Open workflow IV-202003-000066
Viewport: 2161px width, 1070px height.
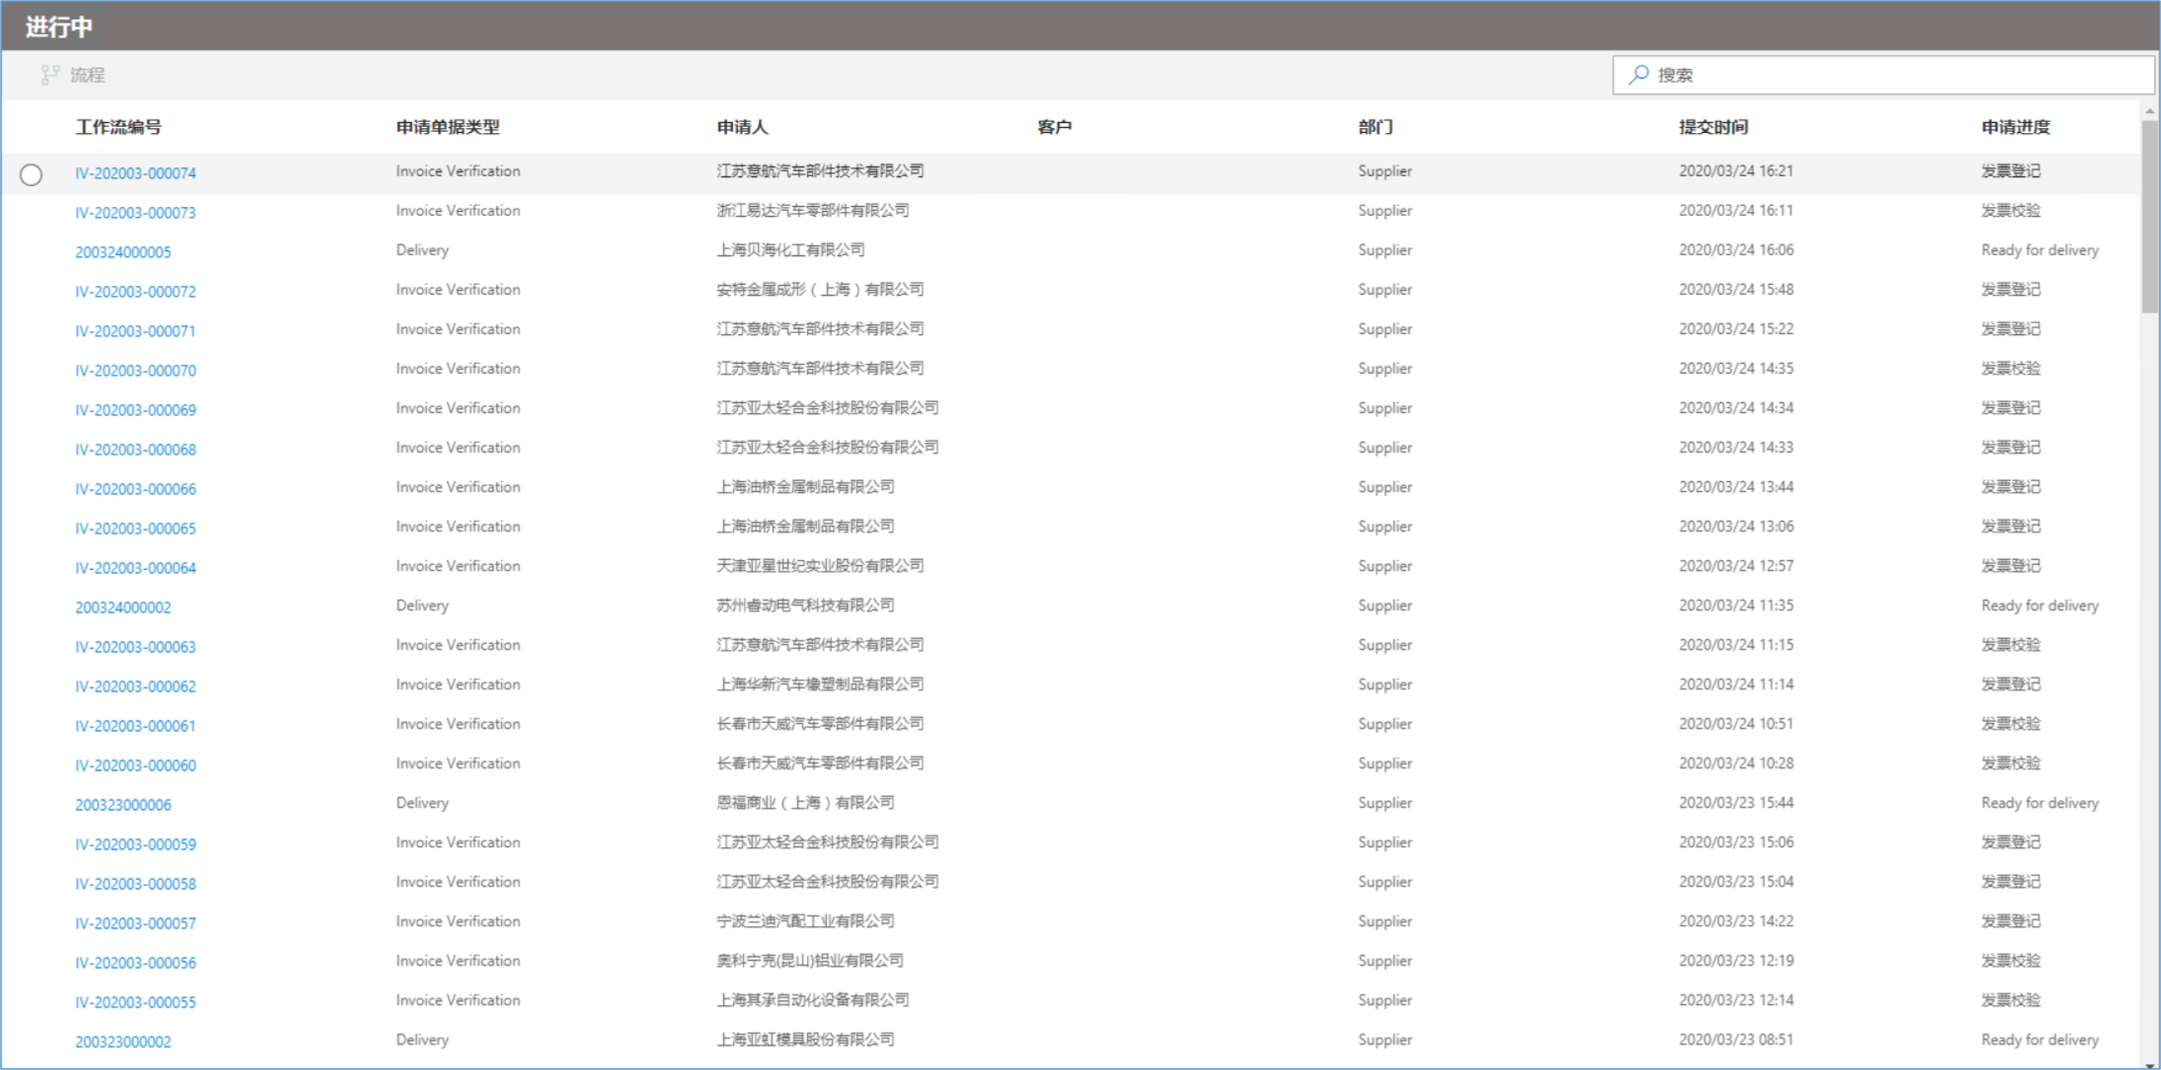click(136, 488)
